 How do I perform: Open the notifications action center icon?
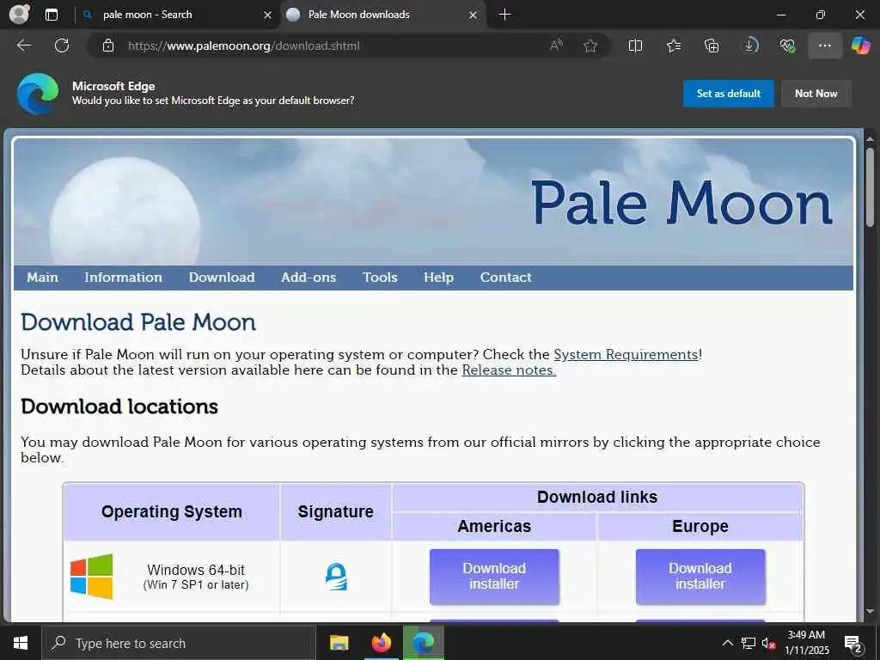pyautogui.click(x=853, y=645)
